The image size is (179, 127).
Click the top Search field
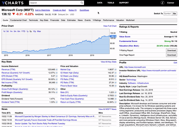[x=57, y=3]
